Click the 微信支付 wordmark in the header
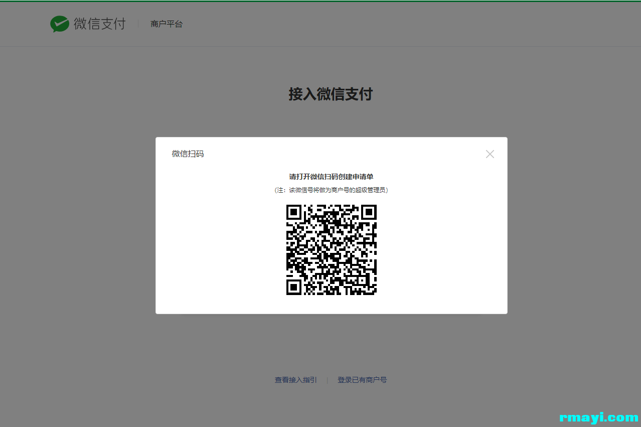Screen dimensions: 641x427 click(99, 24)
